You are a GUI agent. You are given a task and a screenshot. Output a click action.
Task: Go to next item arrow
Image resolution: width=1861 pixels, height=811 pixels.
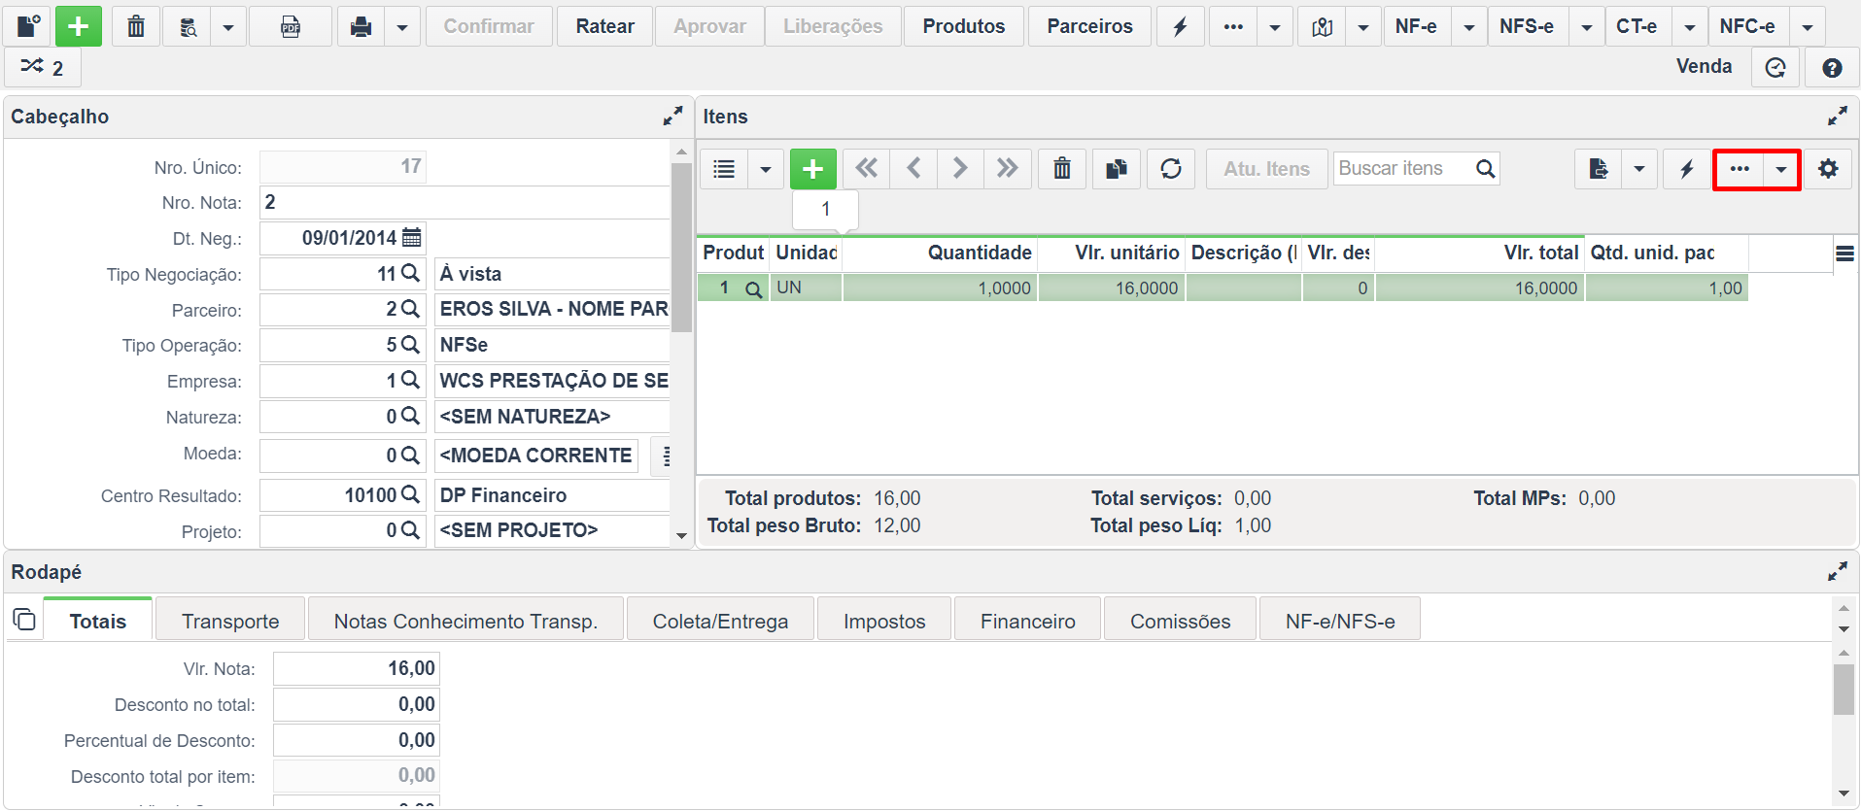coord(960,169)
